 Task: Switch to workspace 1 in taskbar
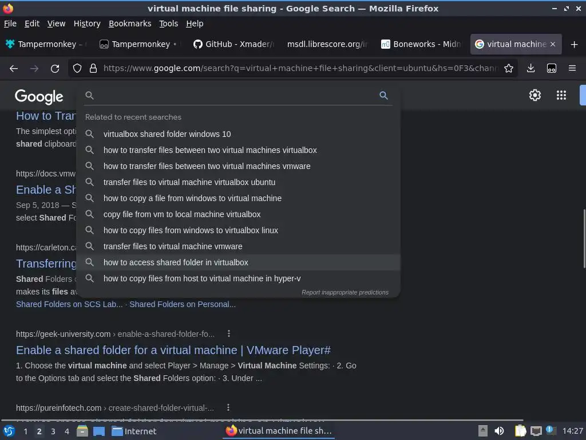click(25, 431)
